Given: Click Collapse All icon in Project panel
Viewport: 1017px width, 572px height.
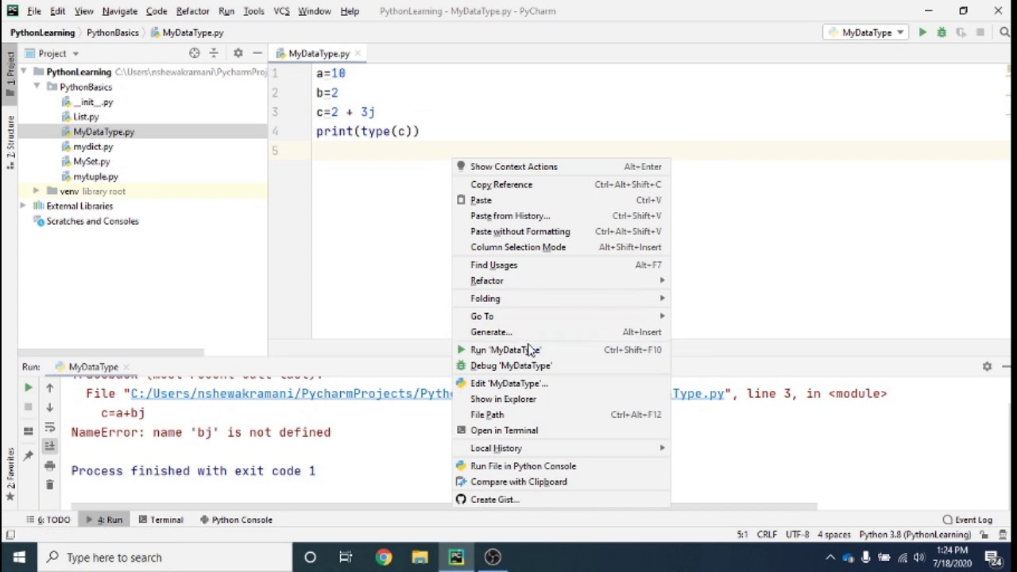Looking at the screenshot, I should [214, 53].
